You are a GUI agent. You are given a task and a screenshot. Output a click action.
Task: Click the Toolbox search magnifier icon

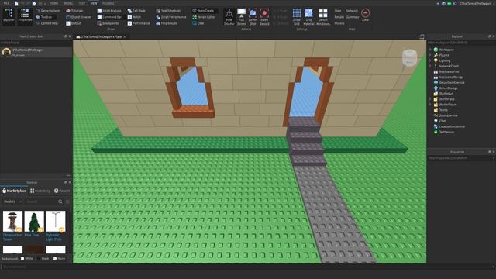pos(60,201)
